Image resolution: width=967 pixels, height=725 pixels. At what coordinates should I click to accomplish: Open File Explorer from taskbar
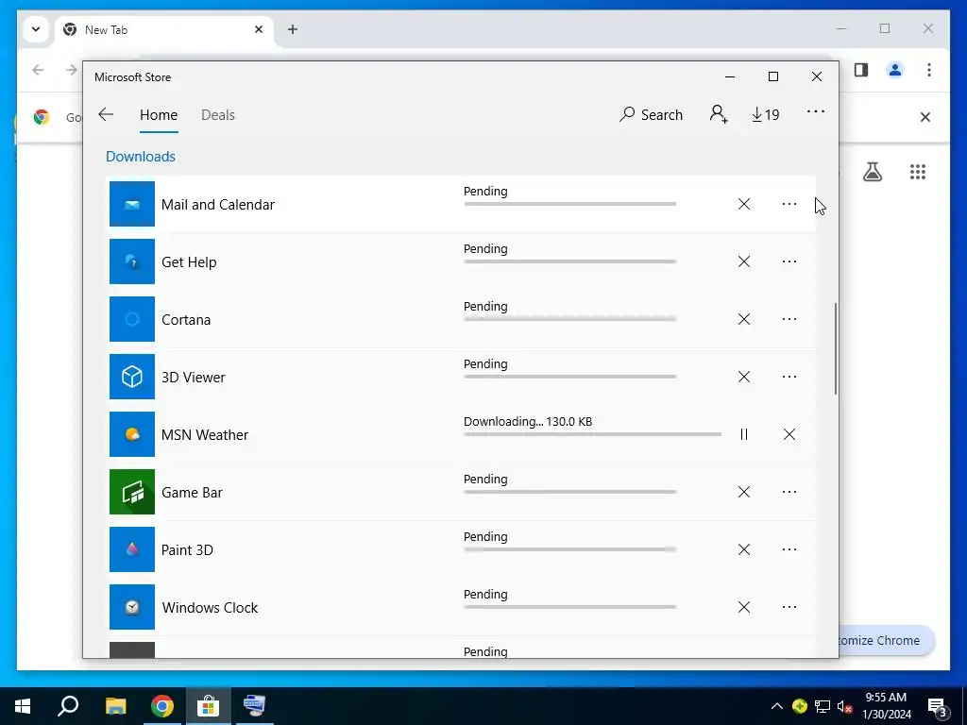pyautogui.click(x=115, y=706)
